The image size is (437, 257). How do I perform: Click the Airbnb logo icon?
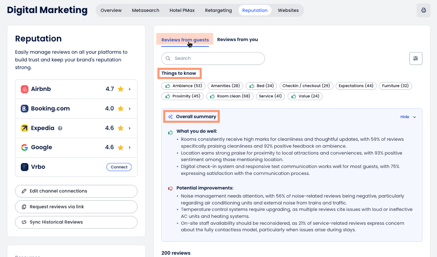tap(24, 89)
